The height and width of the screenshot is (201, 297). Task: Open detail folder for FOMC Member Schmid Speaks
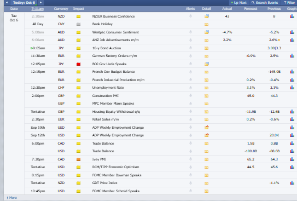pos(206,191)
